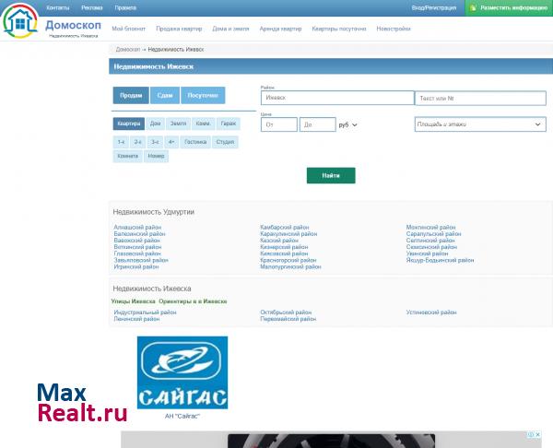Select the Продам toggle
The width and height of the screenshot is (553, 448).
131,96
